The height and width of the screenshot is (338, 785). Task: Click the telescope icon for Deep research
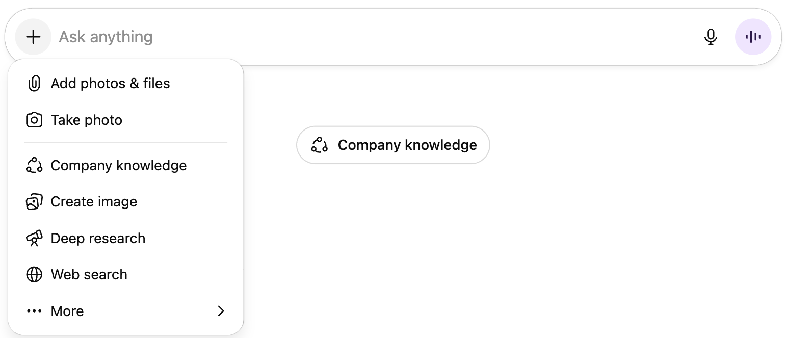(34, 238)
